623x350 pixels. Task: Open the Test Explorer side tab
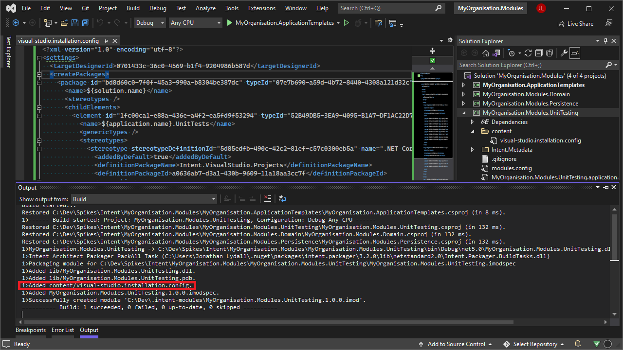coord(8,51)
